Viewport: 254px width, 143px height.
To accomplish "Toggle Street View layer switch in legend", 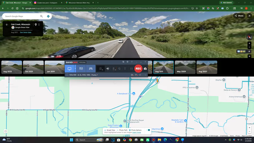I will click(x=148, y=130).
